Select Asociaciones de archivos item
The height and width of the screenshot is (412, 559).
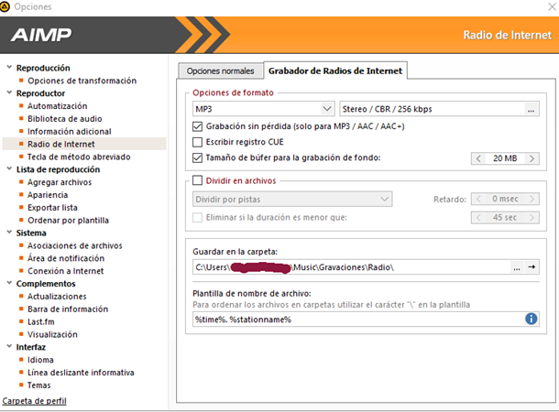click(x=75, y=245)
